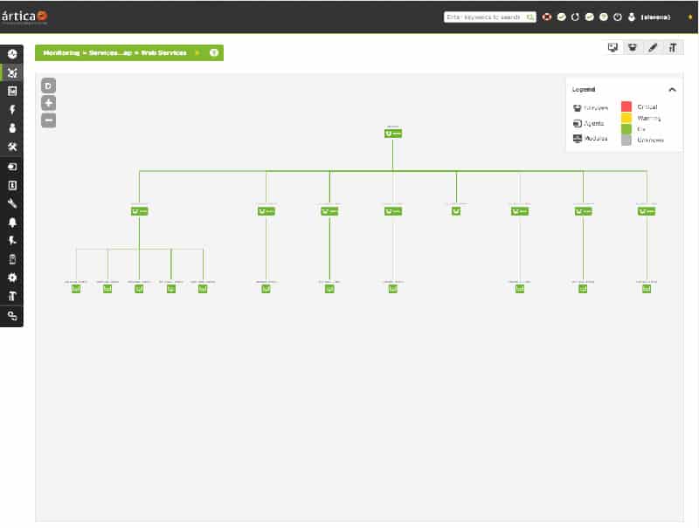The height and width of the screenshot is (528, 699).
Task: Collapse the Legend panel with its chevron
Action: (x=672, y=90)
